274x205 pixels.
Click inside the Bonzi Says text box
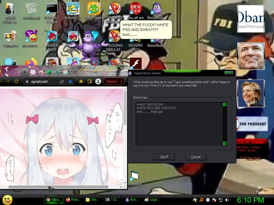pyautogui.click(x=179, y=124)
